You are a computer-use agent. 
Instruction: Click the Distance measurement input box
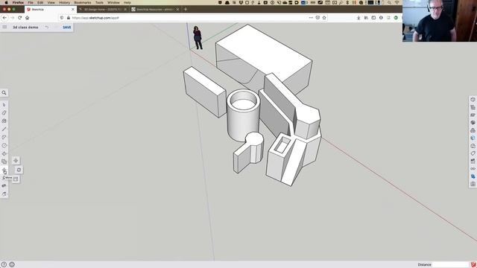(x=450, y=264)
